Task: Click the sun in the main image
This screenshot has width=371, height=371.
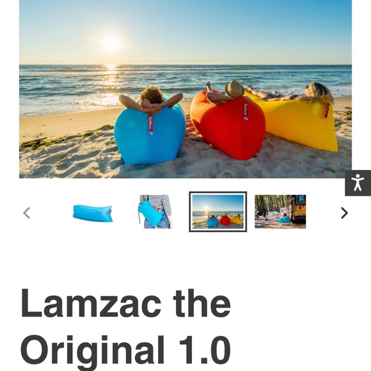Action: point(110,43)
